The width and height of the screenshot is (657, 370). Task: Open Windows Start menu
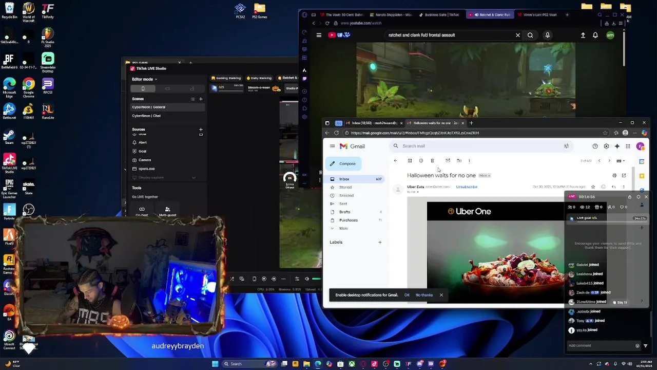click(215, 364)
